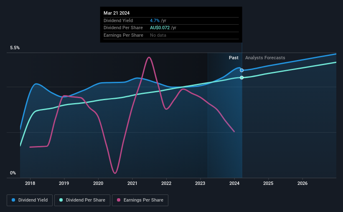Click the Past region label
This screenshot has height=212, width=343.
tap(234, 58)
